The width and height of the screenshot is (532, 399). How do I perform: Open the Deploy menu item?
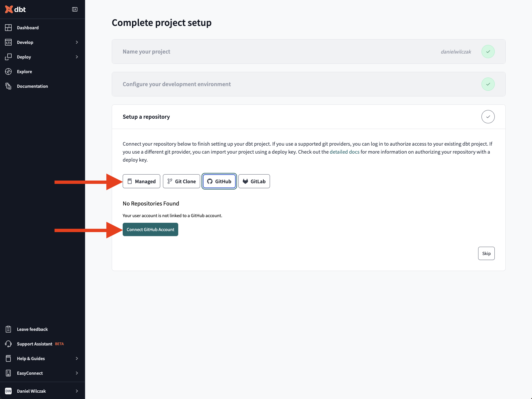tap(43, 57)
